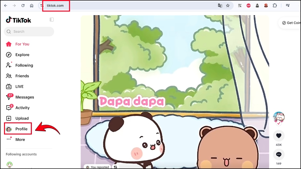Click the Following person icon
Image resolution: width=301 pixels, height=169 pixels.
click(x=9, y=65)
